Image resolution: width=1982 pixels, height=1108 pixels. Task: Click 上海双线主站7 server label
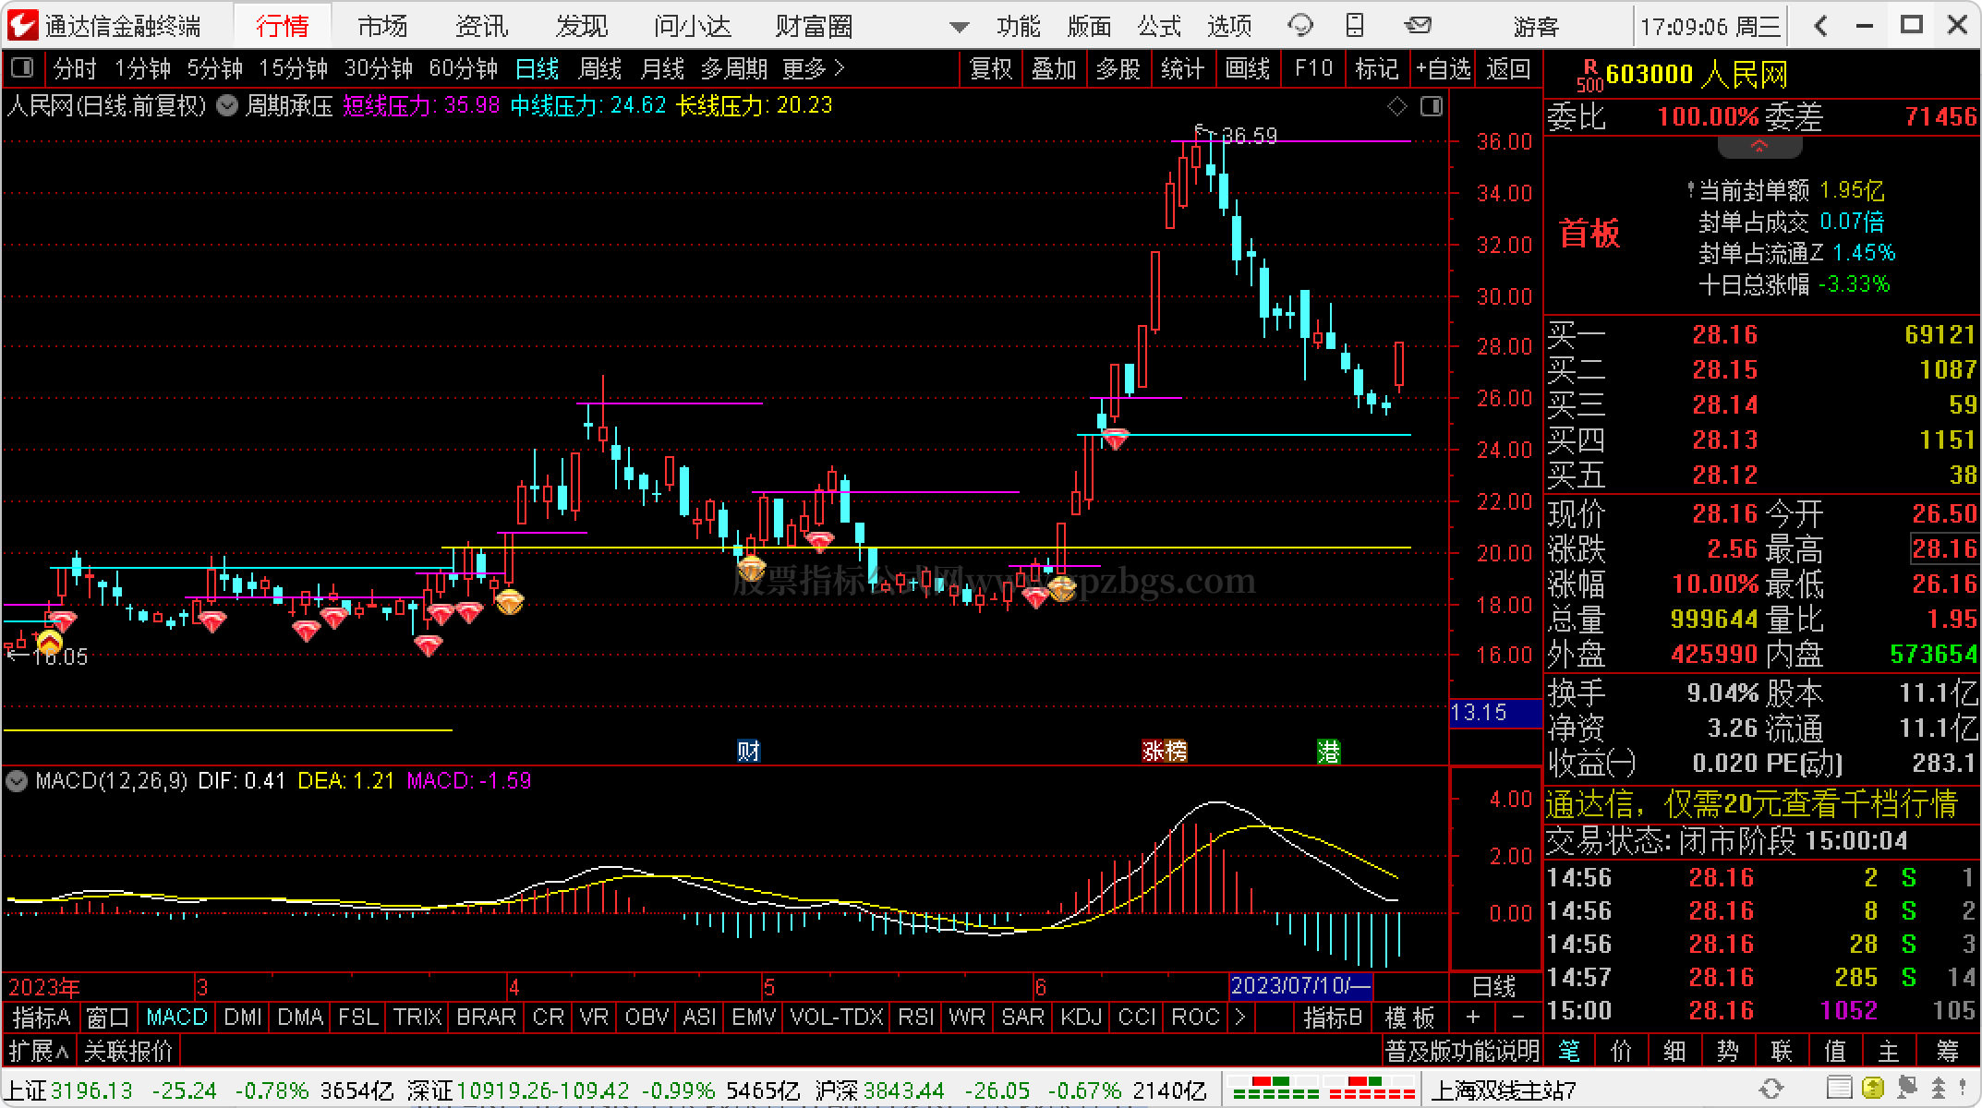(x=1504, y=1091)
